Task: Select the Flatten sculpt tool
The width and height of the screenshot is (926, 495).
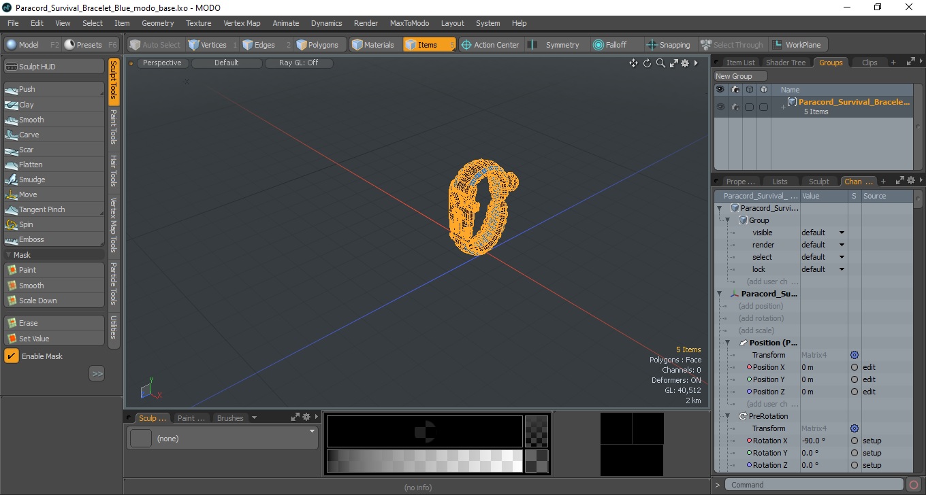Action: coord(54,165)
